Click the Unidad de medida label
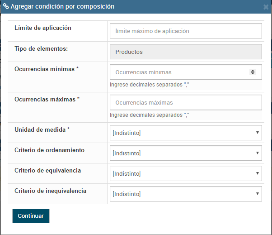Image resolution: width=272 pixels, height=235 pixels. (x=42, y=129)
